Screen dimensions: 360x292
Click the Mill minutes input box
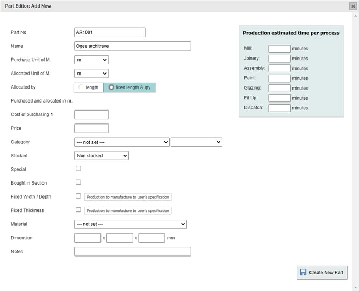279,49
